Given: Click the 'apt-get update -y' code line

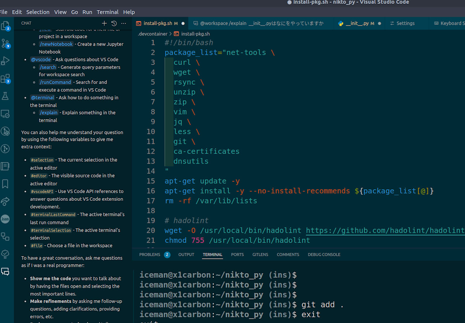Looking at the screenshot, I should [x=202, y=181].
